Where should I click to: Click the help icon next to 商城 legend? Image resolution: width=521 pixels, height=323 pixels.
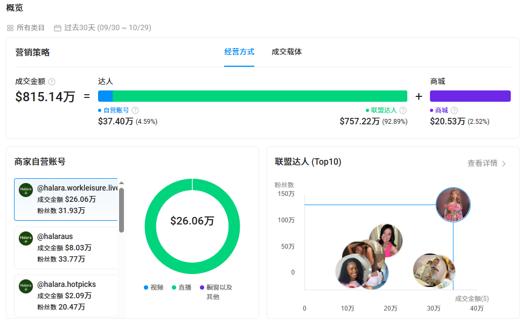tap(454, 110)
